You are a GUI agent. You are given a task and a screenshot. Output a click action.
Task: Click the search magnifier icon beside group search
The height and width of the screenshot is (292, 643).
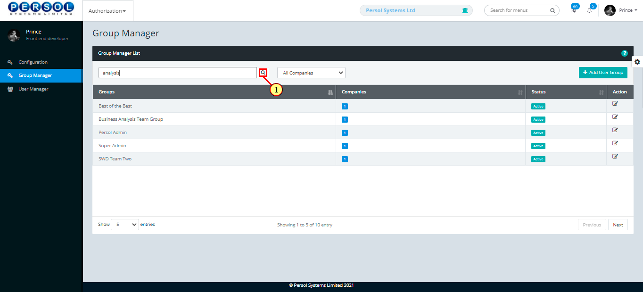(x=263, y=73)
